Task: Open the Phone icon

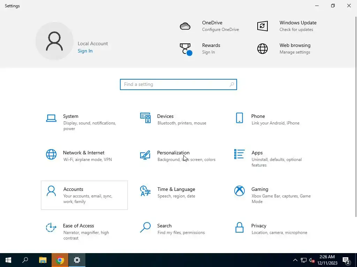Action: (x=239, y=118)
